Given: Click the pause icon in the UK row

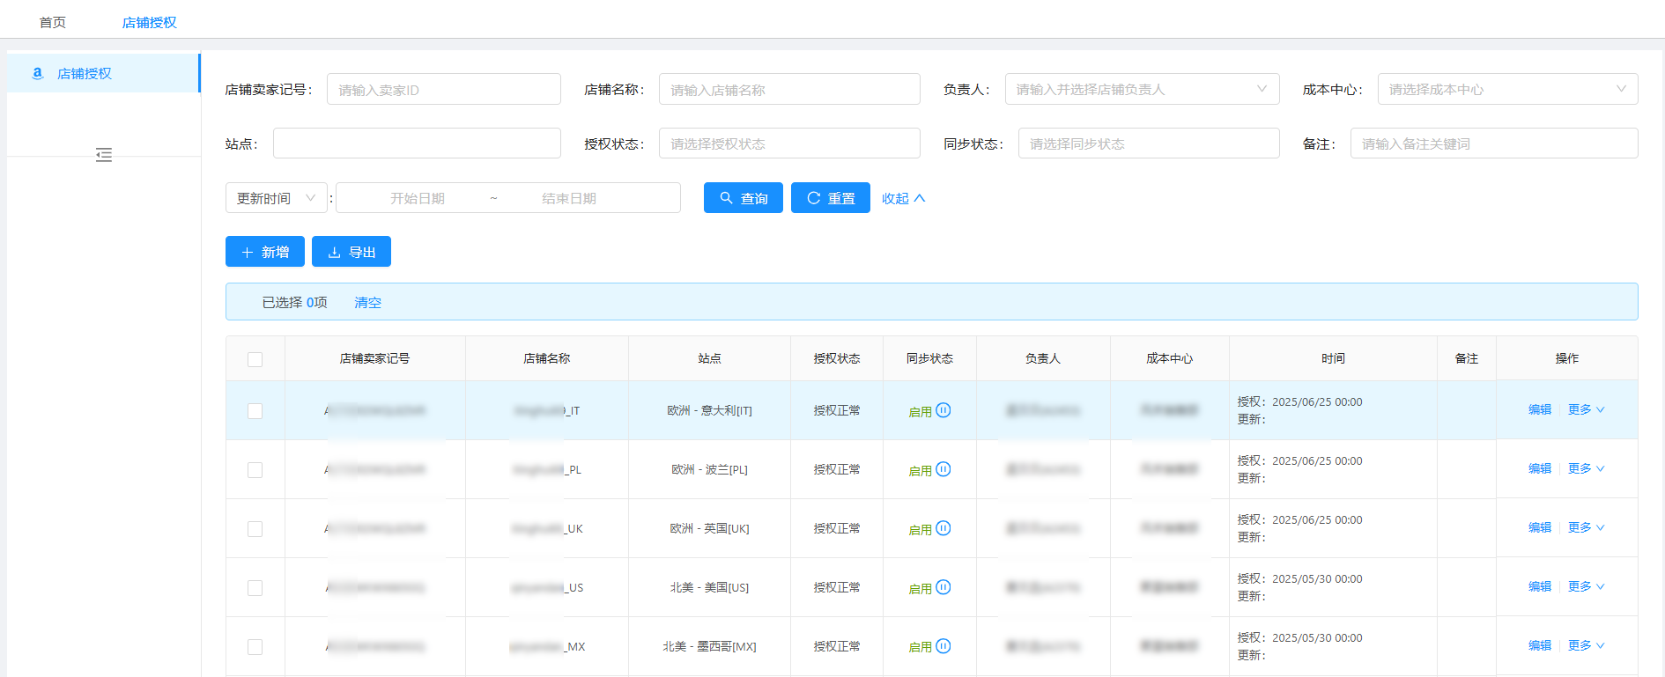Looking at the screenshot, I should coord(943,528).
